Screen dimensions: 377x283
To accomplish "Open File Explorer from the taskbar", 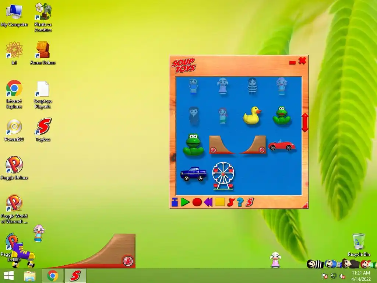I will coord(30,276).
